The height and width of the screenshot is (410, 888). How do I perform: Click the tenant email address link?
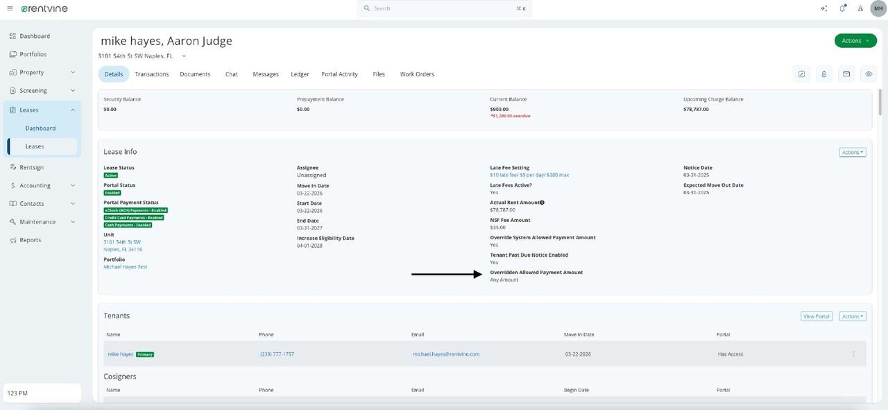click(445, 355)
